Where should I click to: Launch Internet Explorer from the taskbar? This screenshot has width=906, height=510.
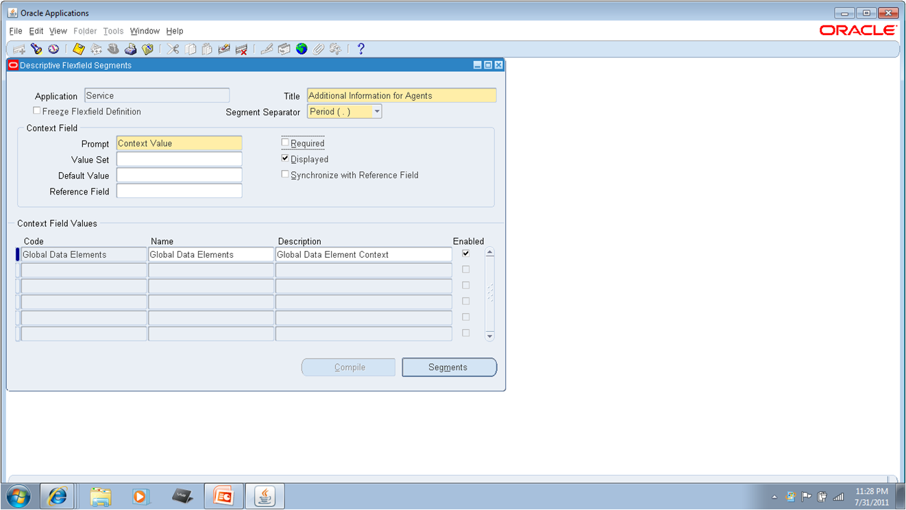pyautogui.click(x=57, y=496)
